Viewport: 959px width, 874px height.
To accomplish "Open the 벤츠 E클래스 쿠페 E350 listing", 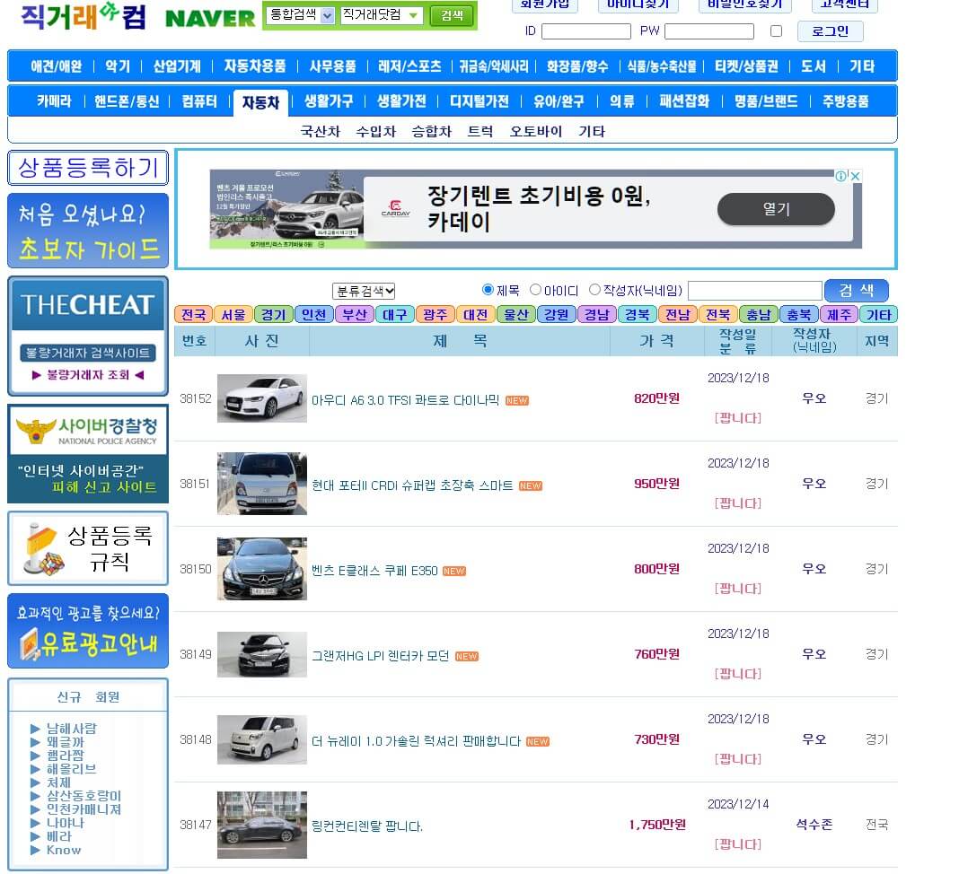I will pos(374,571).
